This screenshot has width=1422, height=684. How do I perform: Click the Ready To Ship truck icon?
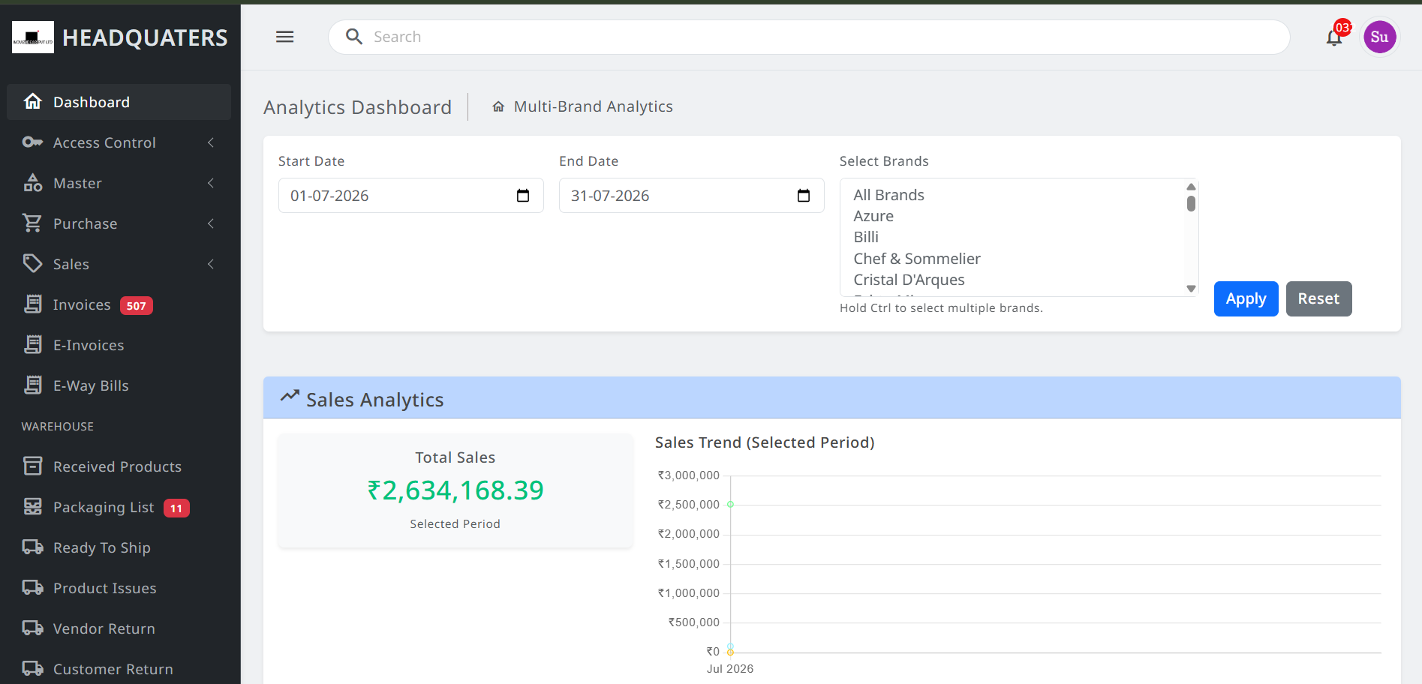pos(32,547)
